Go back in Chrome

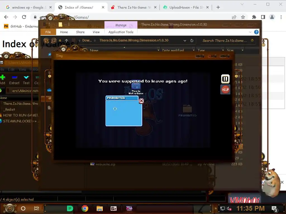click(6, 17)
